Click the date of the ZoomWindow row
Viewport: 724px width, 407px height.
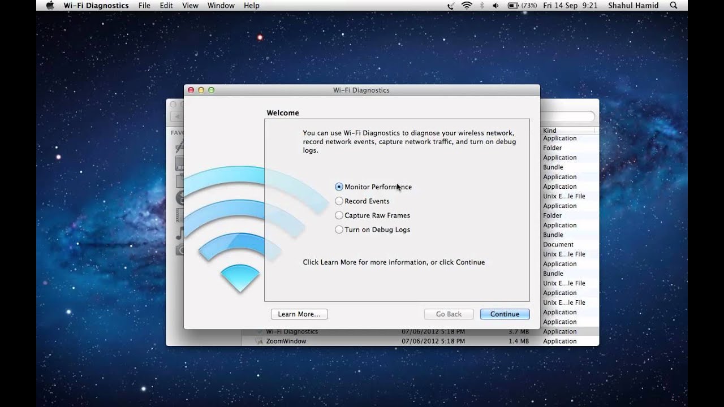(433, 341)
